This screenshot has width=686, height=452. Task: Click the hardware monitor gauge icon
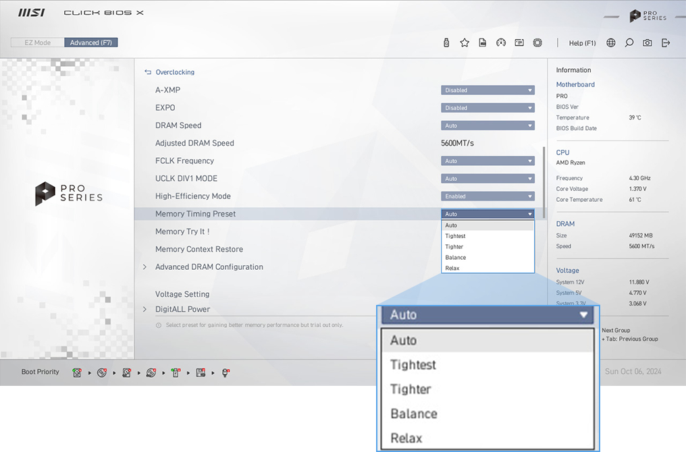pos(501,43)
